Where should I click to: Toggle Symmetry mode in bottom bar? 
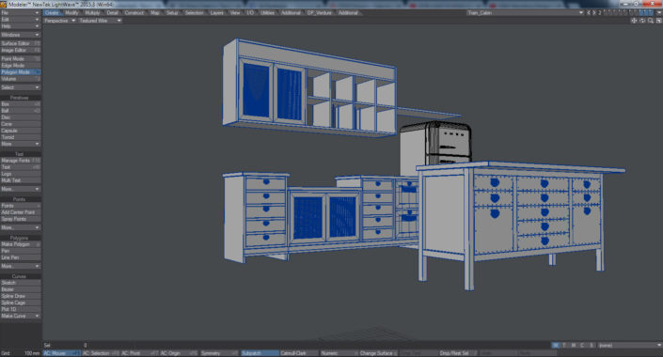point(220,353)
